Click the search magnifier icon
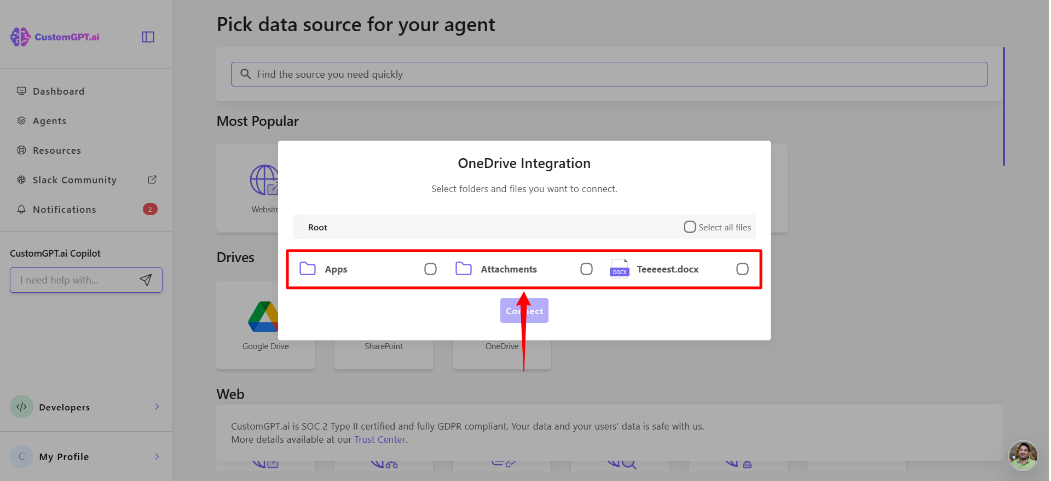 246,74
